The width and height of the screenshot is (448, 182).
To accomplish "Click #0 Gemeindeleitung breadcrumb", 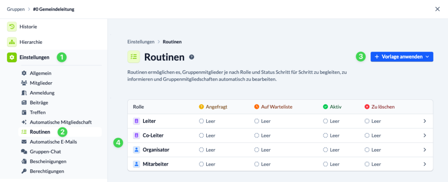I will click(x=54, y=9).
